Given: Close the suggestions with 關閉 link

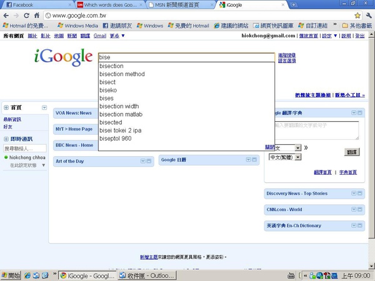Looking at the screenshot, I should [270, 147].
